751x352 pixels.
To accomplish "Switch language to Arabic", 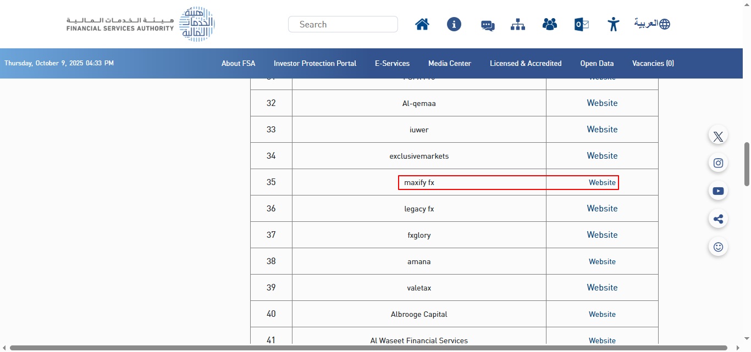I will tap(652, 24).
